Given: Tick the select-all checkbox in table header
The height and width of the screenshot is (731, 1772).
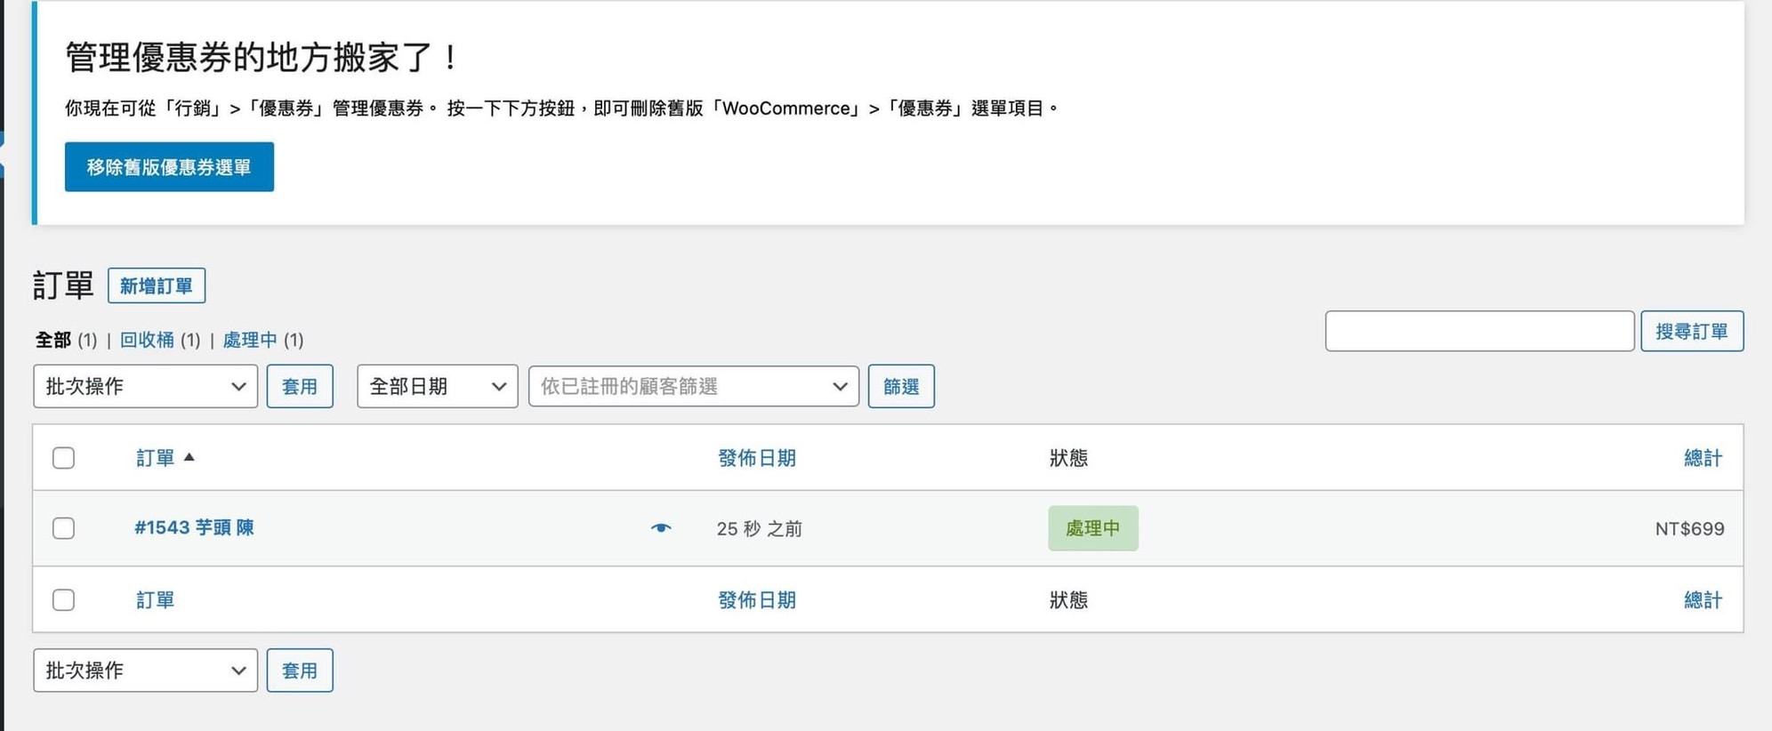Looking at the screenshot, I should point(63,458).
